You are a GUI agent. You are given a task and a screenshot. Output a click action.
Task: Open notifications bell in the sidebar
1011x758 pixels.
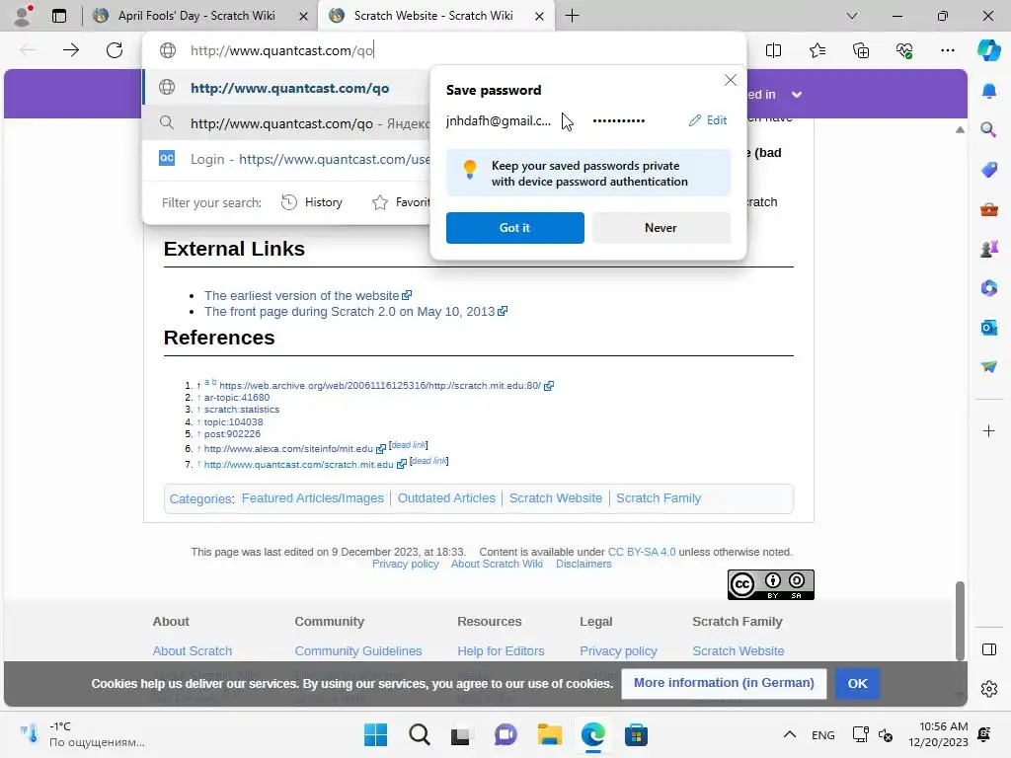pyautogui.click(x=989, y=91)
